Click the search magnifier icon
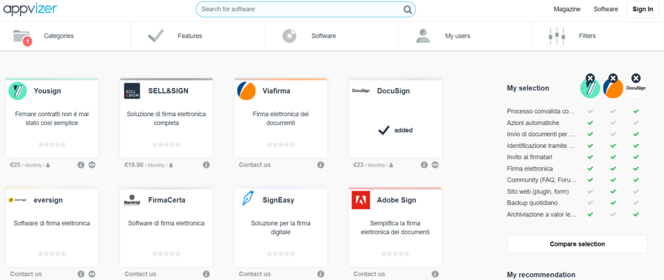664x280 pixels. (x=407, y=9)
